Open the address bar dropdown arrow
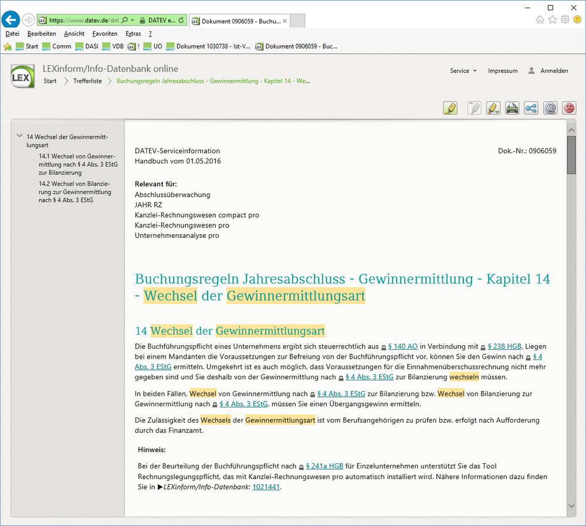This screenshot has width=586, height=526. pos(133,20)
